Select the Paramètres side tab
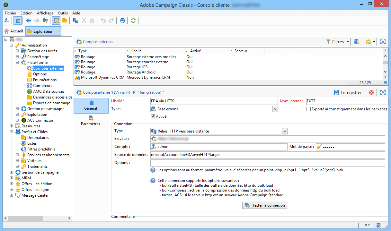The image size is (391, 231). coord(91,121)
